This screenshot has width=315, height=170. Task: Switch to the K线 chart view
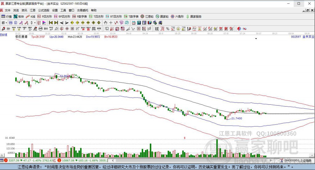[30, 17]
